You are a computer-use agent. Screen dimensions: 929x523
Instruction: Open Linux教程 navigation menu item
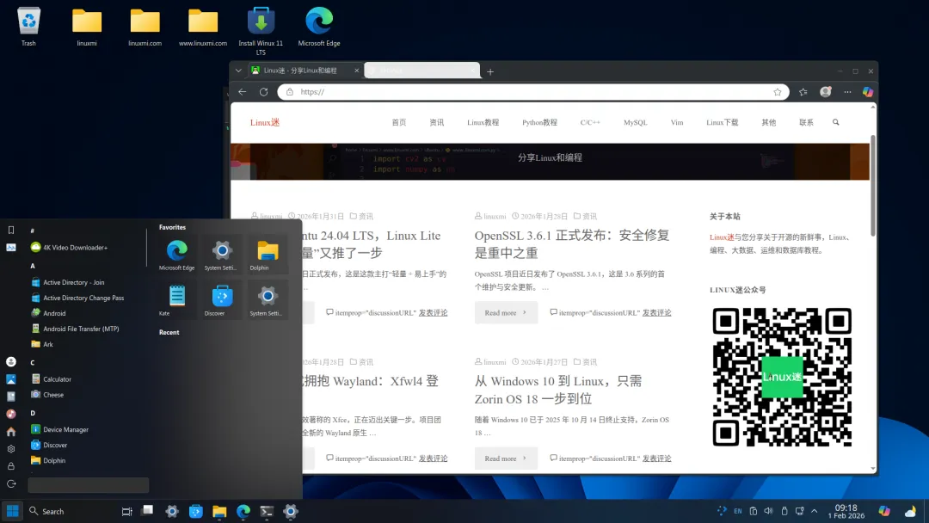click(483, 123)
